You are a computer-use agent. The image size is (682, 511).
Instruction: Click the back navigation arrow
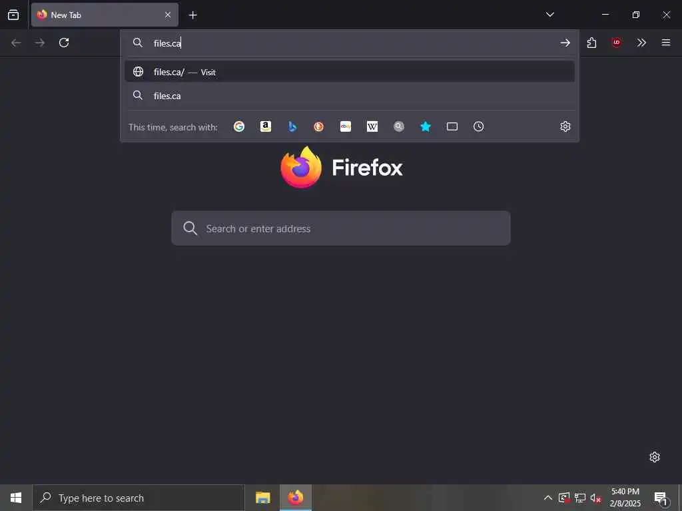[x=16, y=43]
